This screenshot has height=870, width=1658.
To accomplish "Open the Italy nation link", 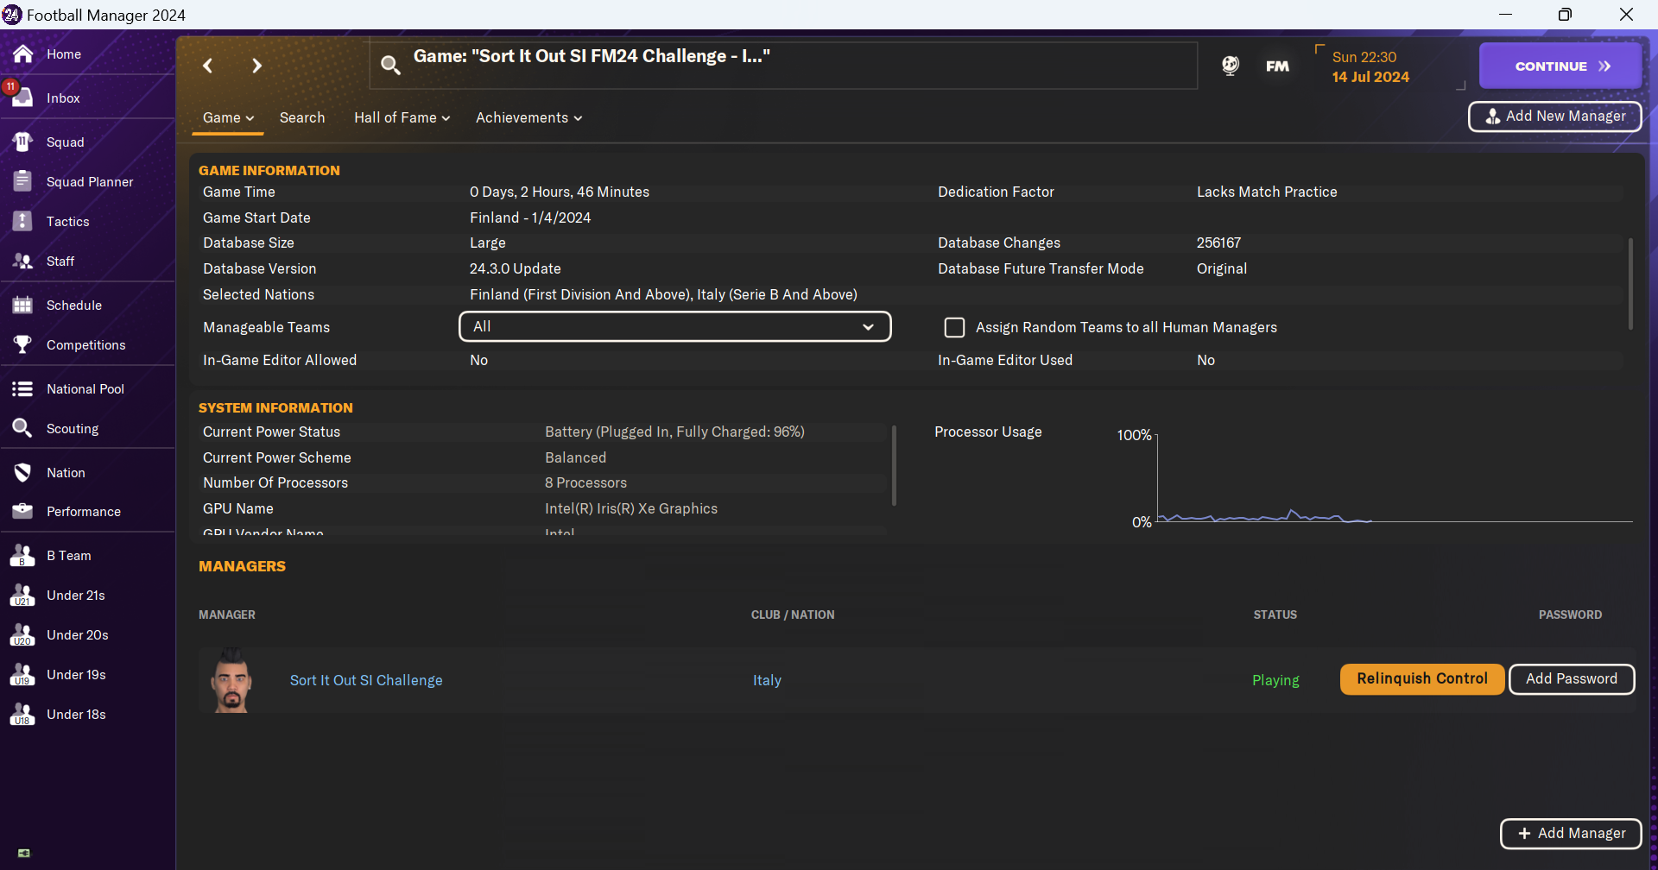I will pos(767,680).
